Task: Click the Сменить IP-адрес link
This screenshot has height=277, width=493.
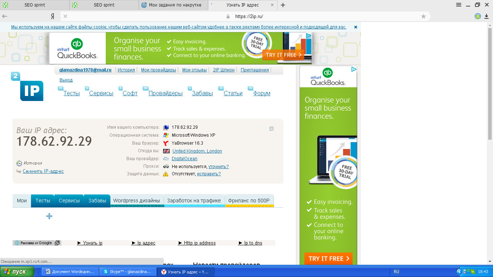Action: click(43, 171)
